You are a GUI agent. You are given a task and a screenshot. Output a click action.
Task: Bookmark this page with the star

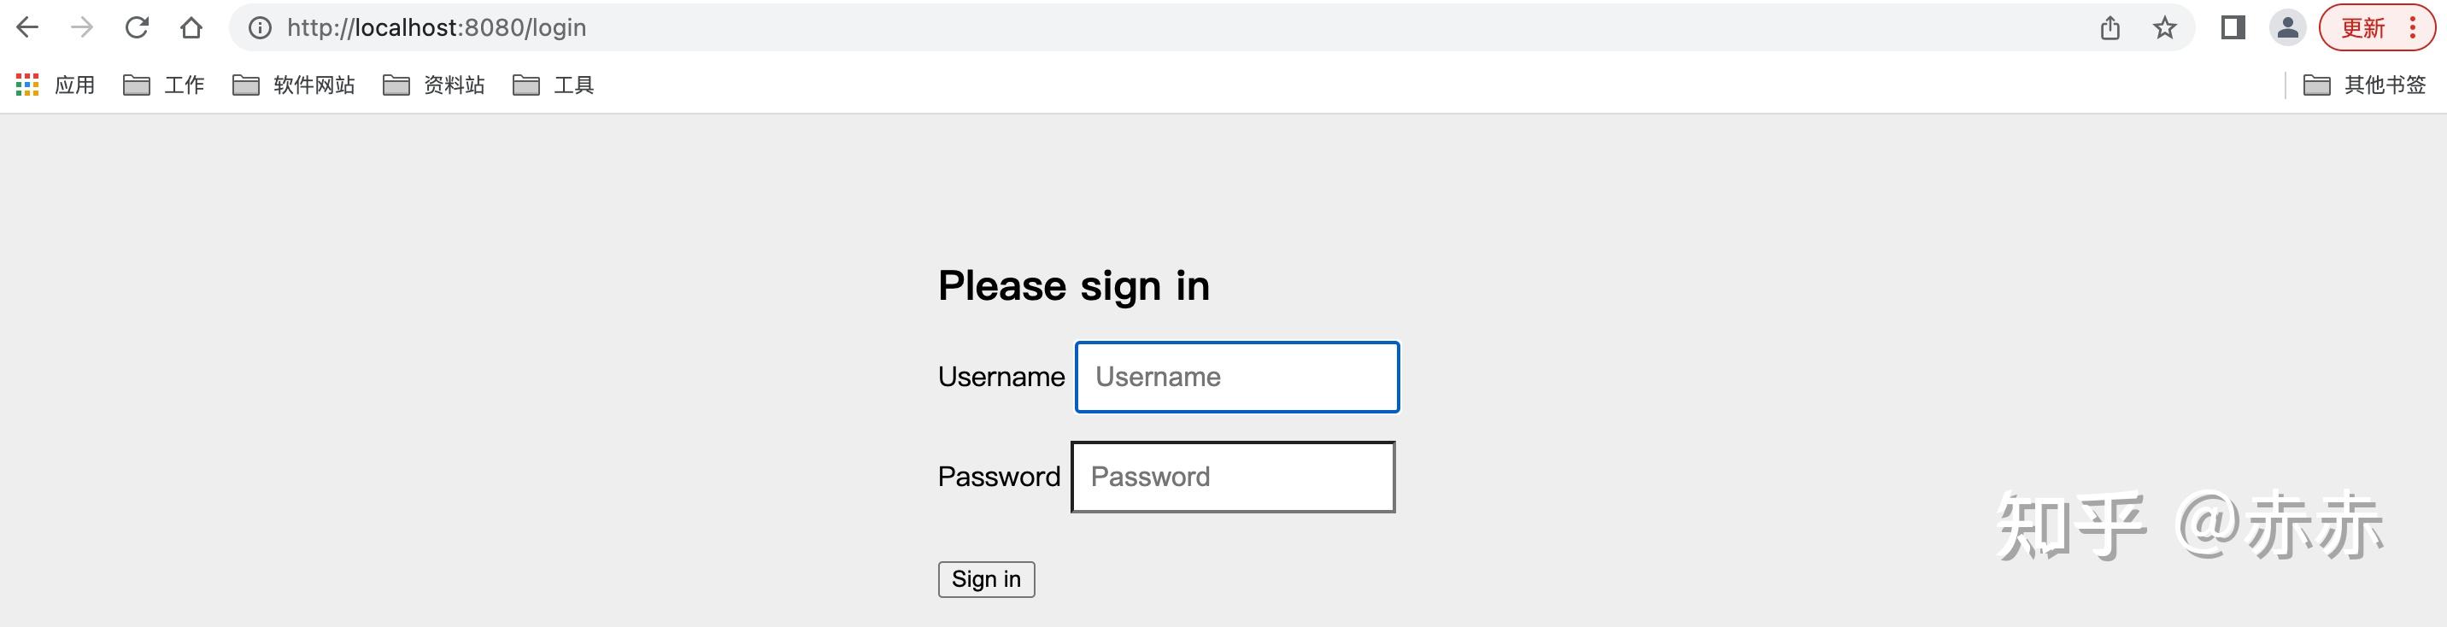(2165, 27)
